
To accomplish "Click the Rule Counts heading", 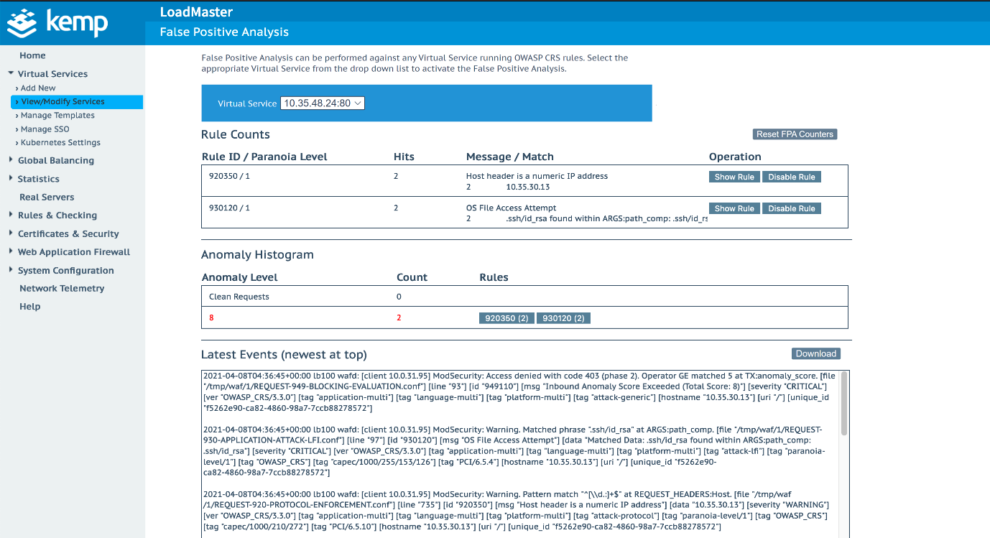I will pos(236,134).
